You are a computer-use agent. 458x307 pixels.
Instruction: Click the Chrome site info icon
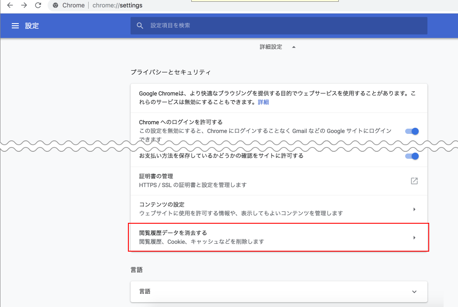(x=55, y=5)
